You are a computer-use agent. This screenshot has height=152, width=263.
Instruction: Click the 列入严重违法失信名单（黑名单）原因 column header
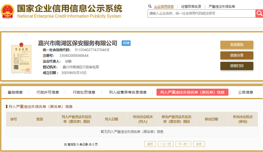(76, 119)
